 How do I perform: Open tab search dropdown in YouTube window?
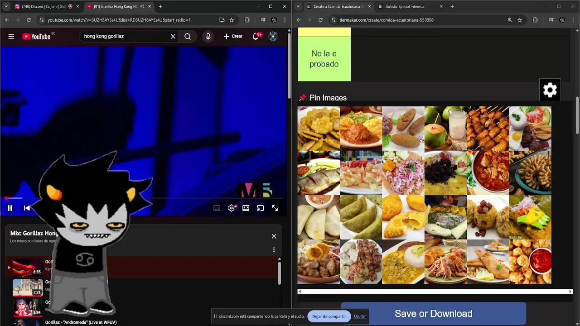tap(6, 6)
